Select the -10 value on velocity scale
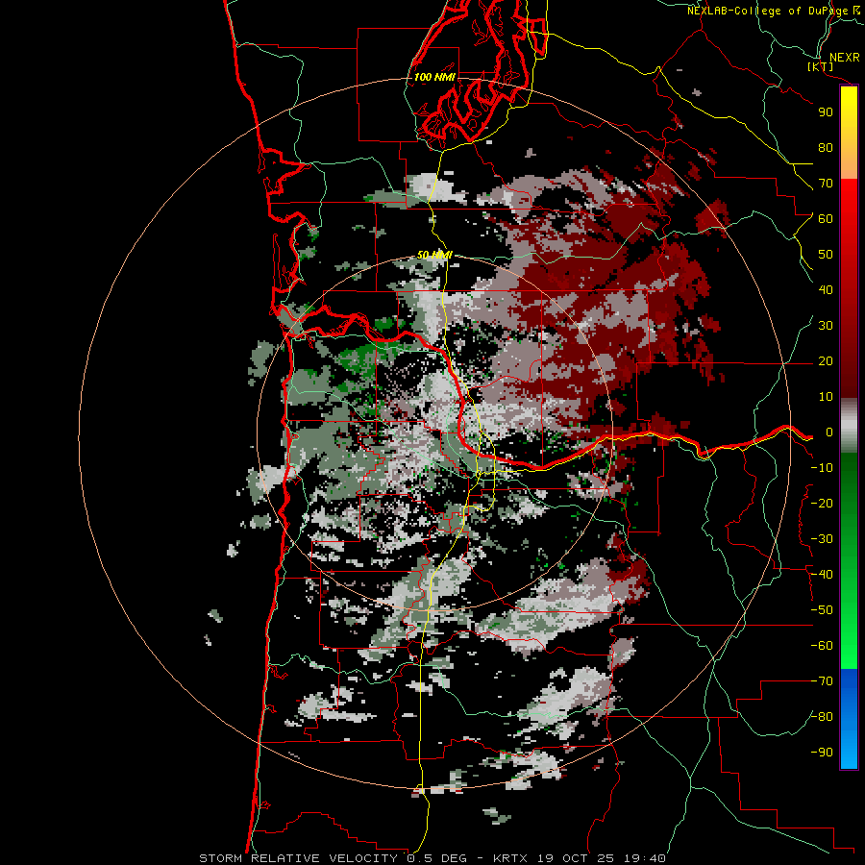 822,468
